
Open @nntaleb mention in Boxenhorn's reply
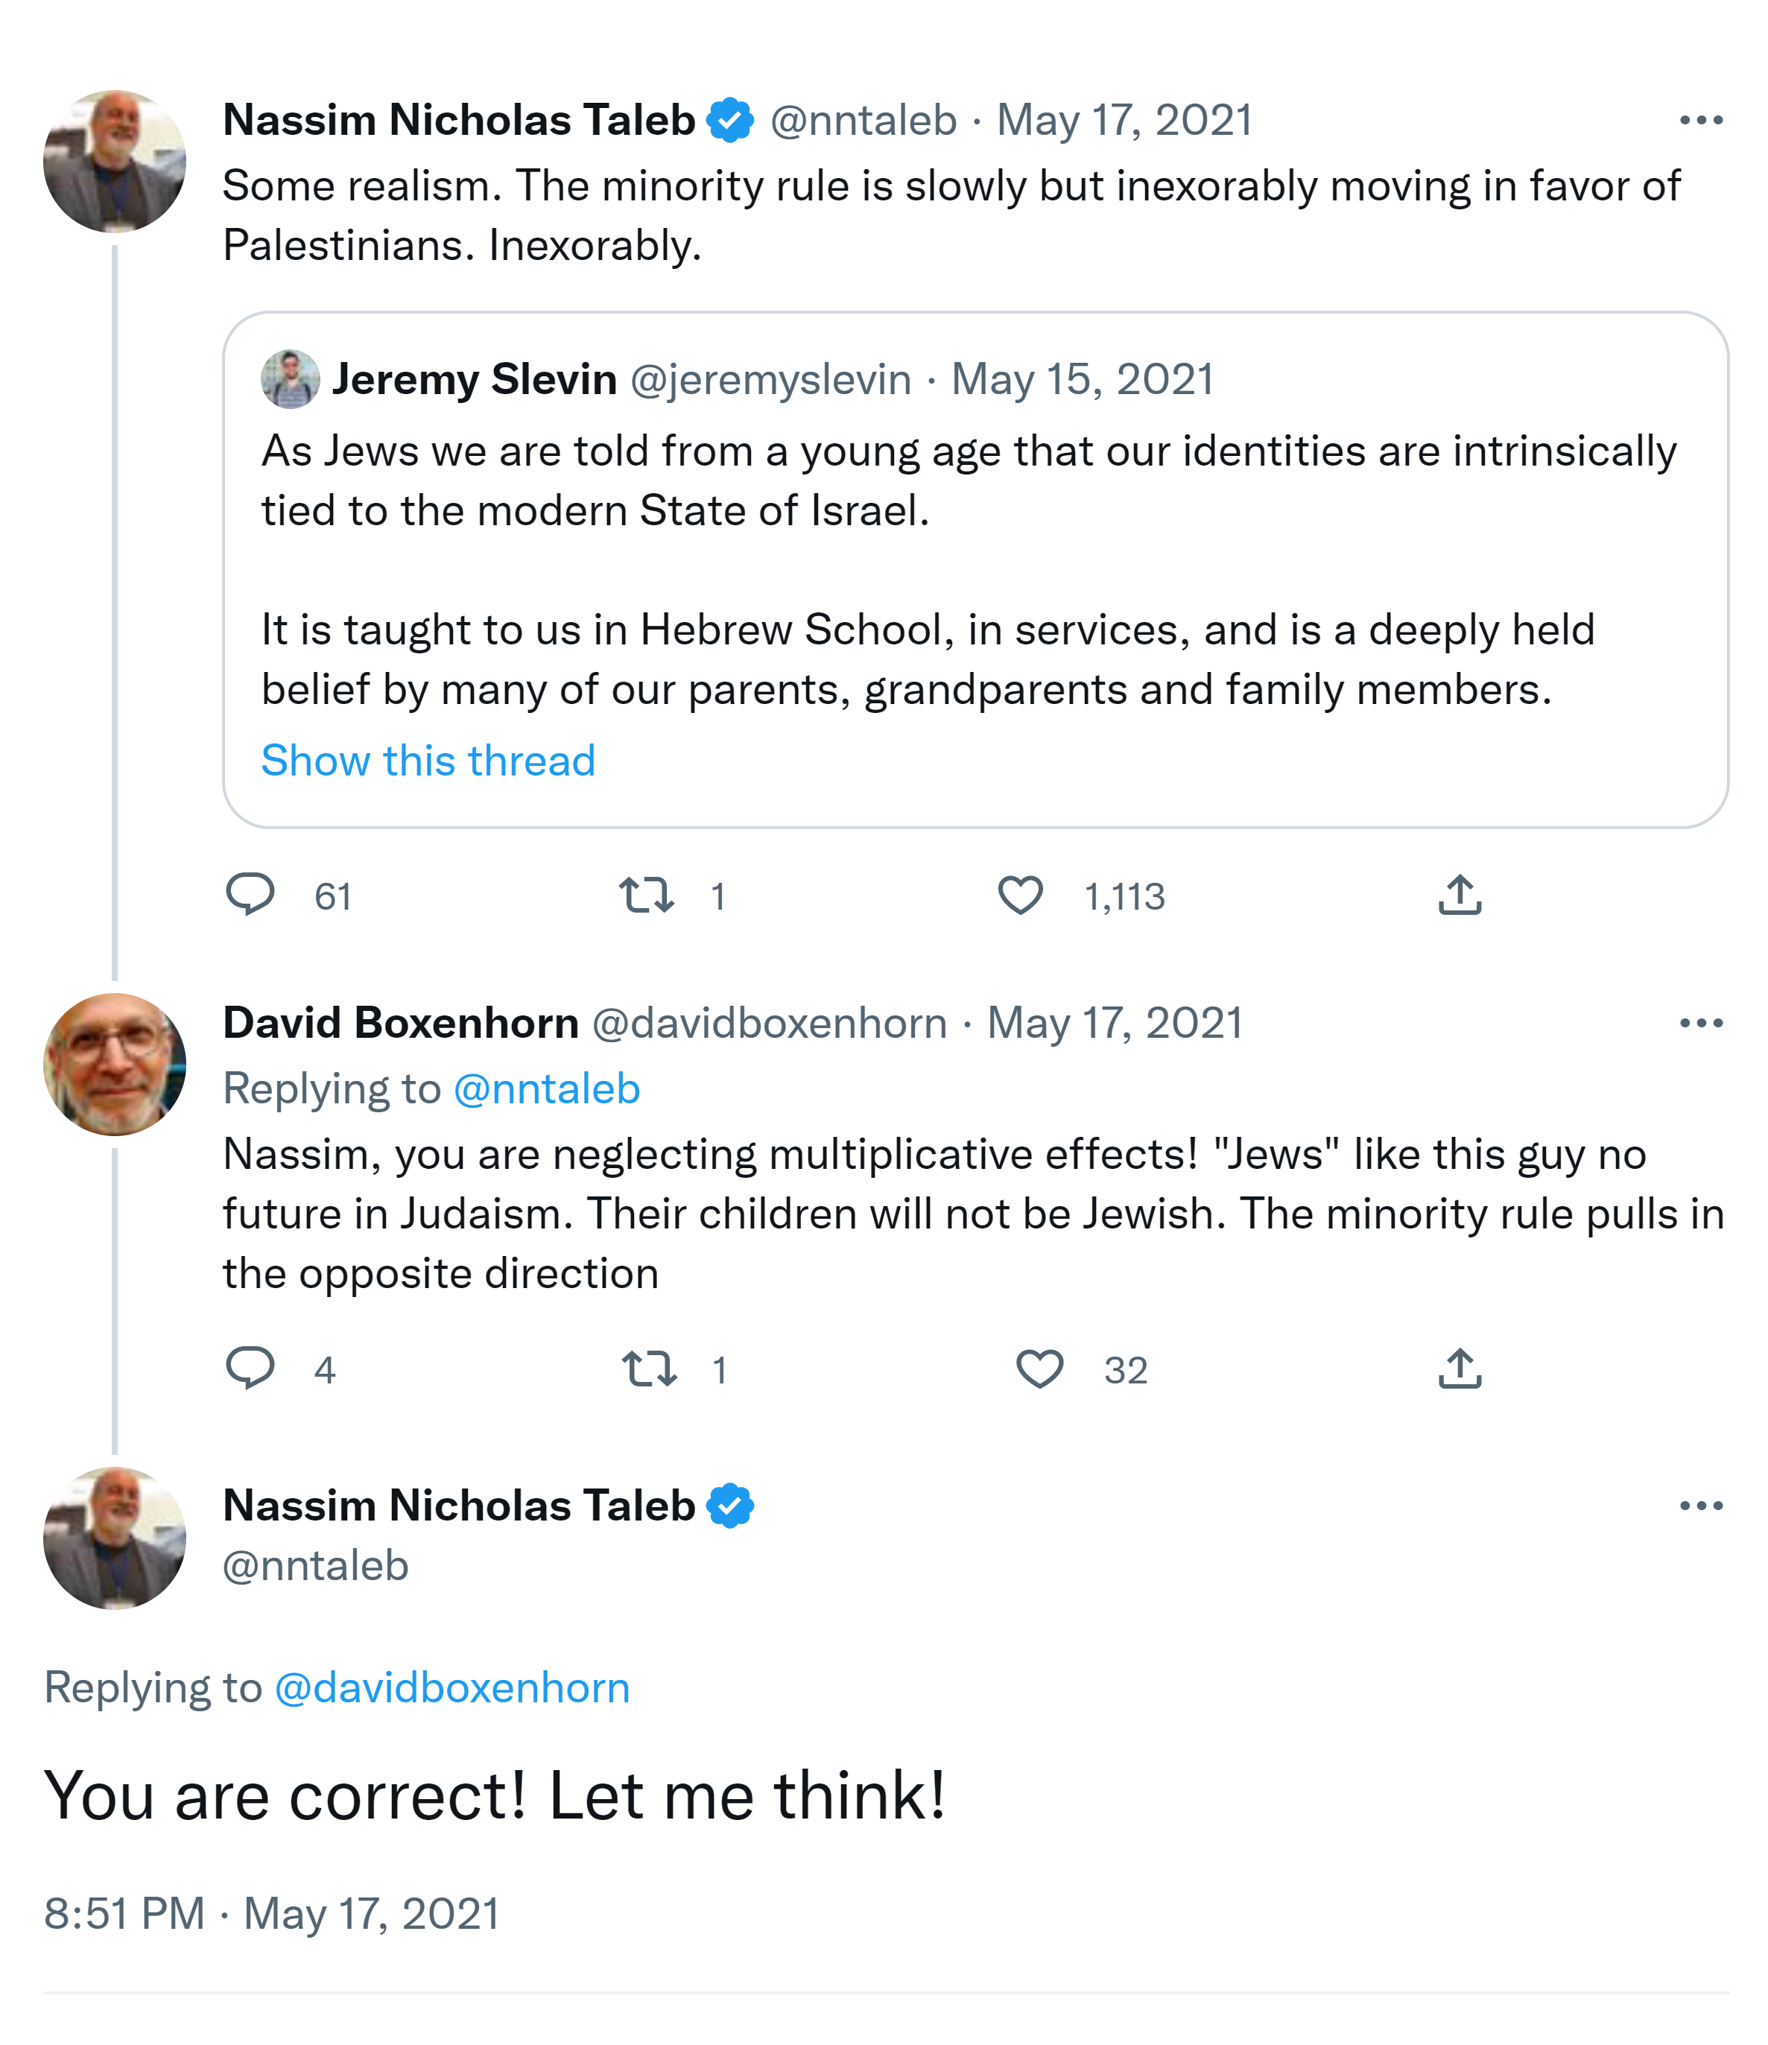[x=546, y=1088]
